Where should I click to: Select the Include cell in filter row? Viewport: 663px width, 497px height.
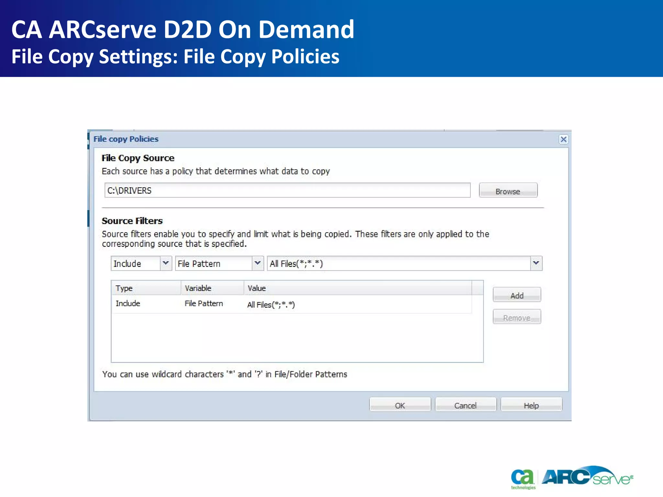pyautogui.click(x=146, y=304)
